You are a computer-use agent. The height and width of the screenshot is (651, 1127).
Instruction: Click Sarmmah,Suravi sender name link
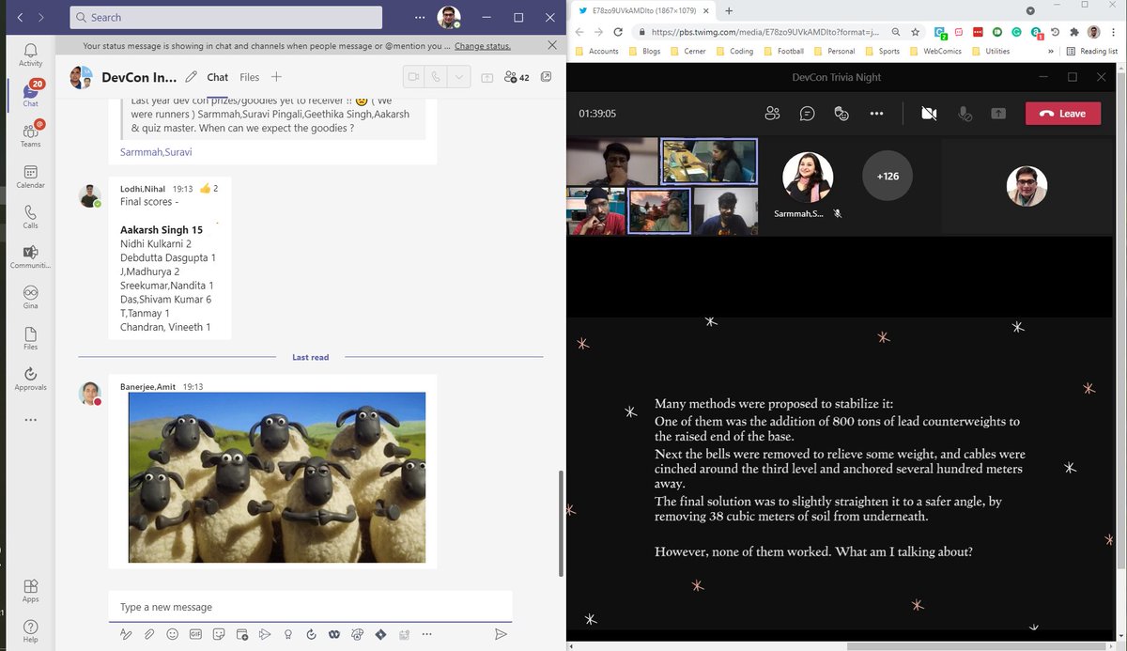pyautogui.click(x=156, y=151)
